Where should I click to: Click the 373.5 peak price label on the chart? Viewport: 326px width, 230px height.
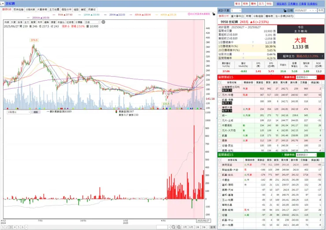(34, 40)
